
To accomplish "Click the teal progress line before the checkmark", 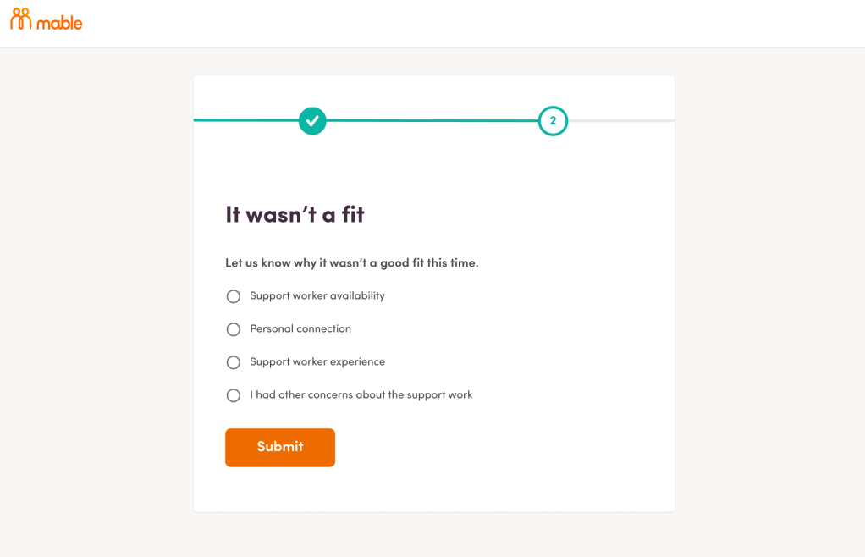I will [245, 120].
